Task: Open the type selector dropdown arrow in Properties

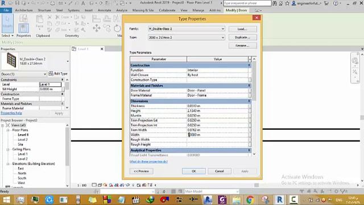Action: pos(68,61)
